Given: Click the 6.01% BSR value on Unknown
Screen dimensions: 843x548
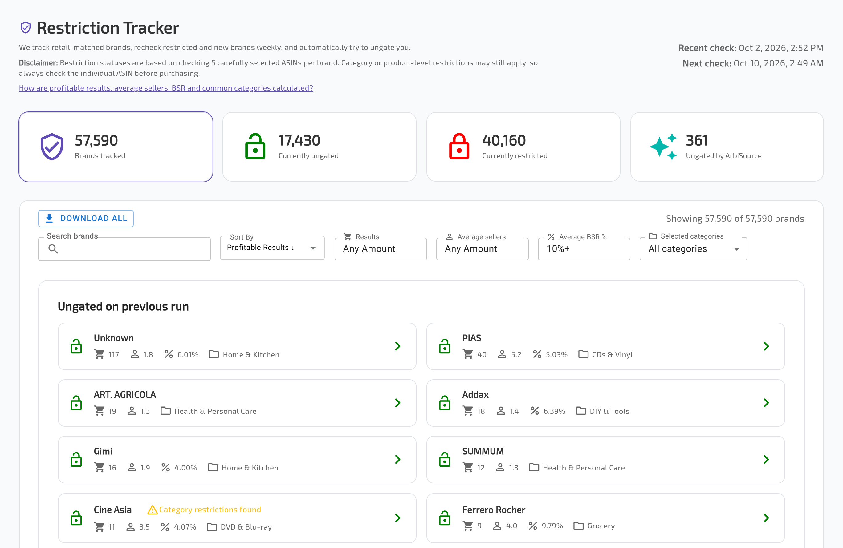Looking at the screenshot, I should (188, 354).
